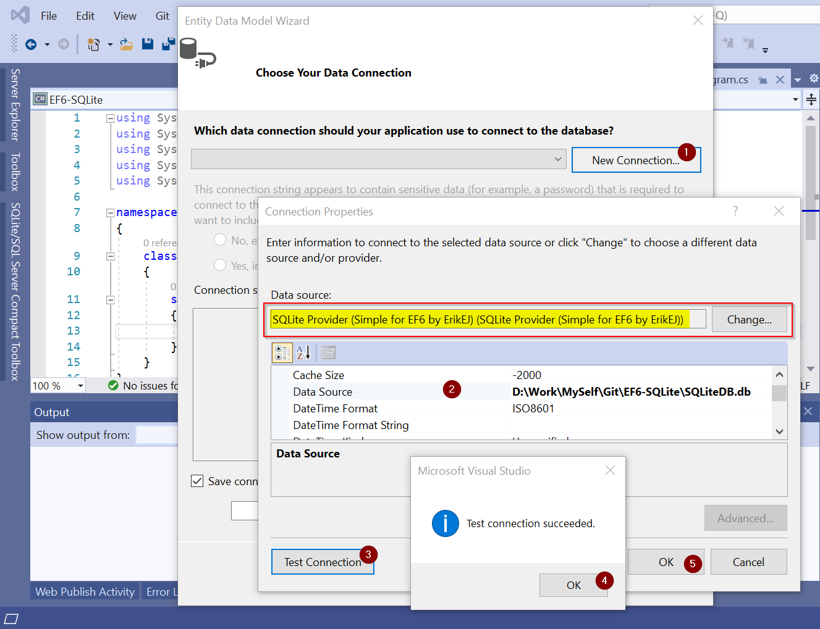The width and height of the screenshot is (820, 629).
Task: Collapse the method block on line 11
Action: [110, 300]
